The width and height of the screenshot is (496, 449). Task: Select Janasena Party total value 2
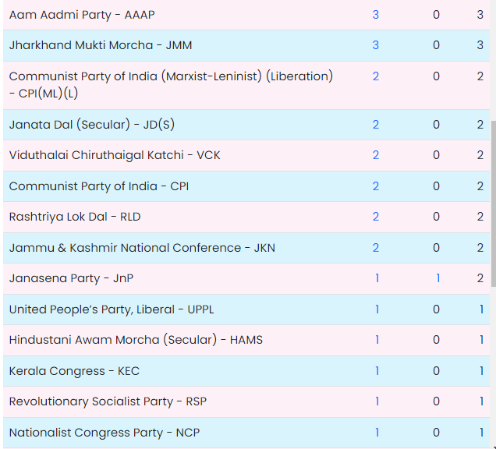[480, 278]
